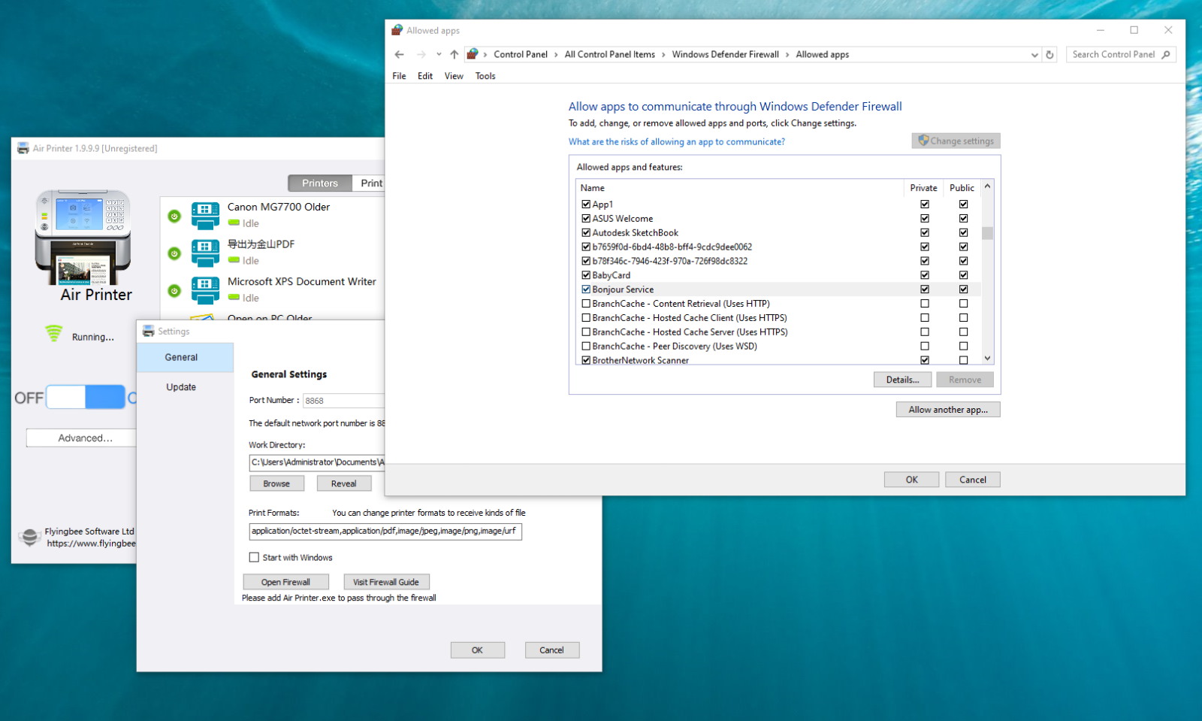Open recent locations dropdown arrow
1202x721 pixels.
(x=439, y=54)
